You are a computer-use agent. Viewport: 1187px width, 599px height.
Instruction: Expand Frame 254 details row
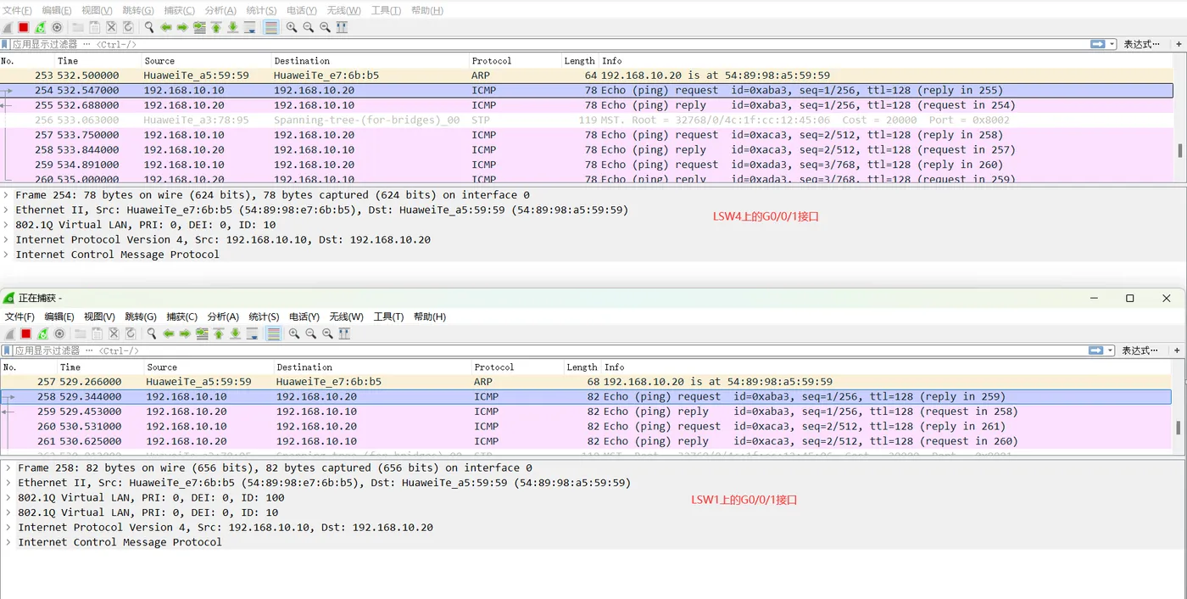7,195
